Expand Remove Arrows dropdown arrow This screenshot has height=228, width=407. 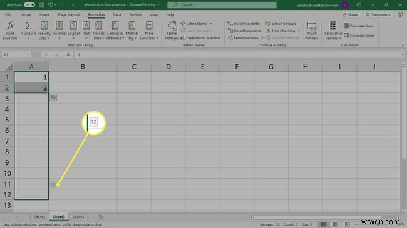262,38
